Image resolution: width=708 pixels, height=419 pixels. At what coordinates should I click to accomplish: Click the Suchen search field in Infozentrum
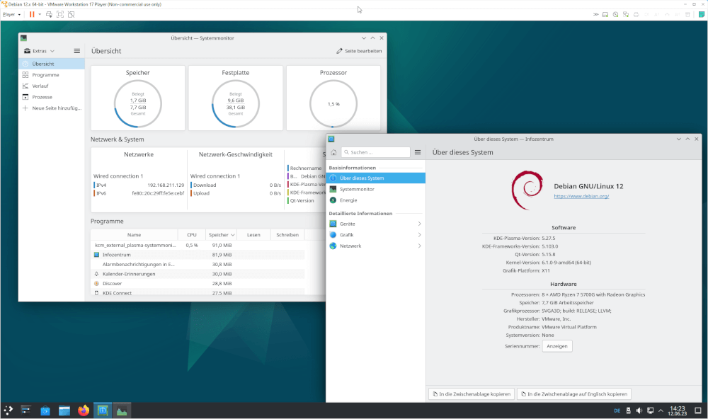tap(376, 152)
